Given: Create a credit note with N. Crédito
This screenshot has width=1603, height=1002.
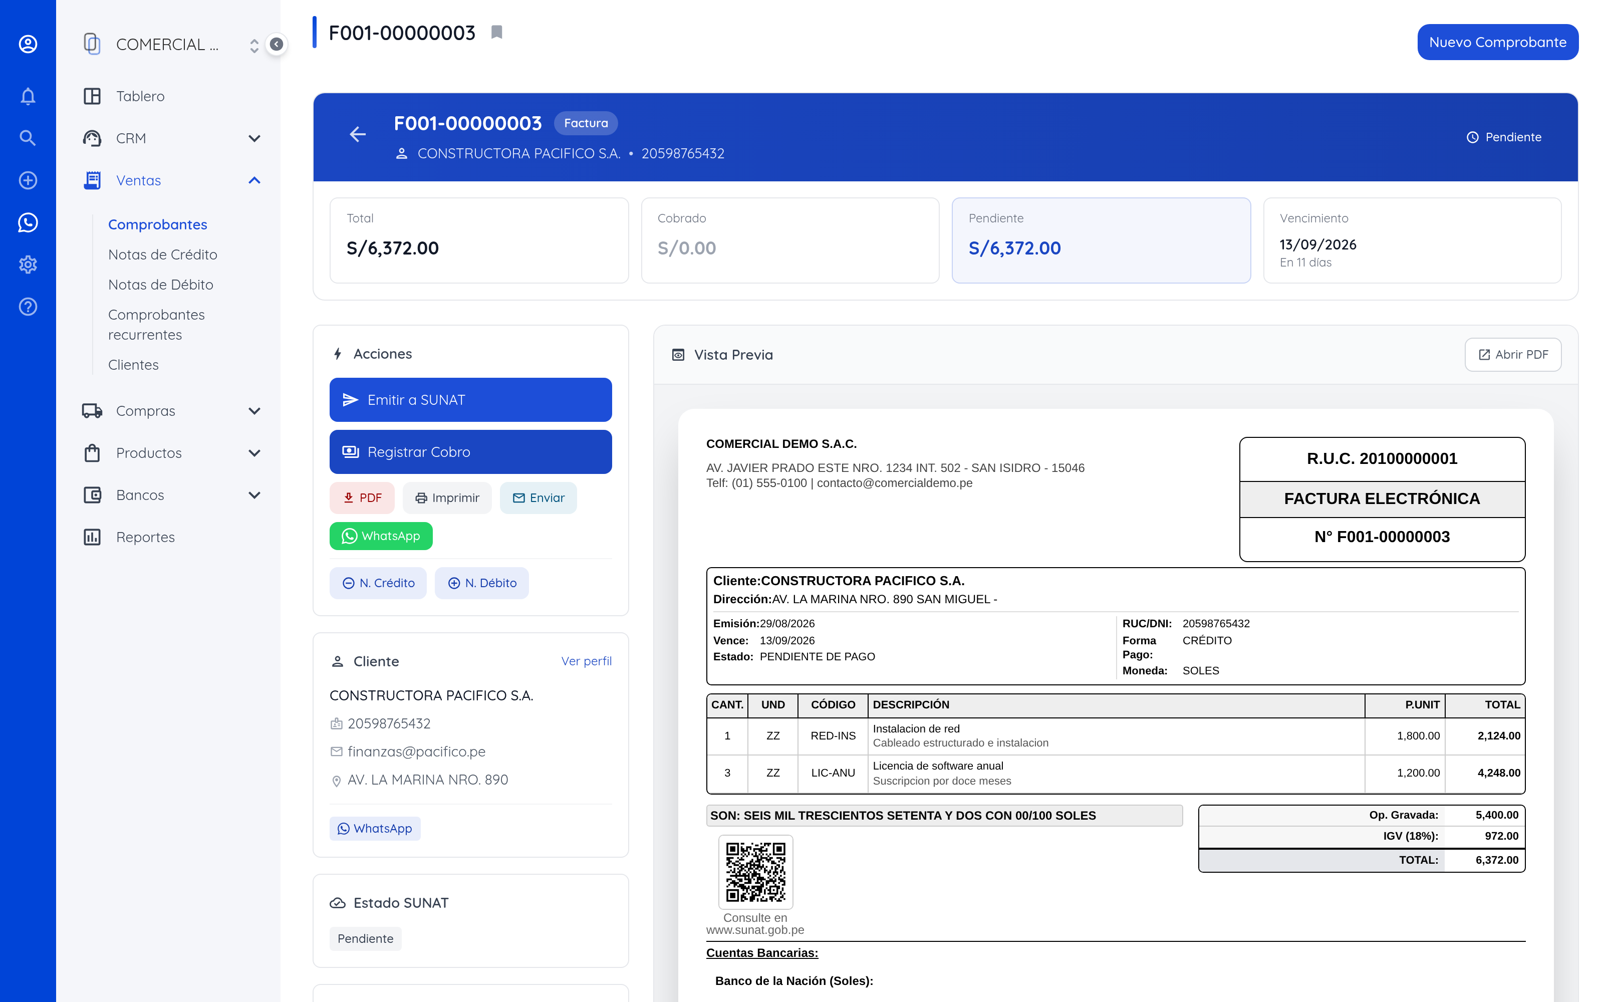Looking at the screenshot, I should 378,583.
